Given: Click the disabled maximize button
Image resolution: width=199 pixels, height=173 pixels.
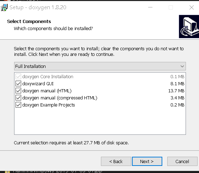Looking at the screenshot, I should click(x=171, y=7).
